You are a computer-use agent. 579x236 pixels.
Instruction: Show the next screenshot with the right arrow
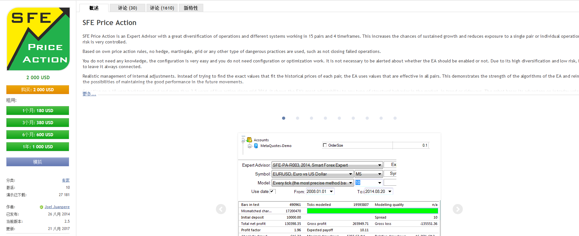tap(458, 209)
